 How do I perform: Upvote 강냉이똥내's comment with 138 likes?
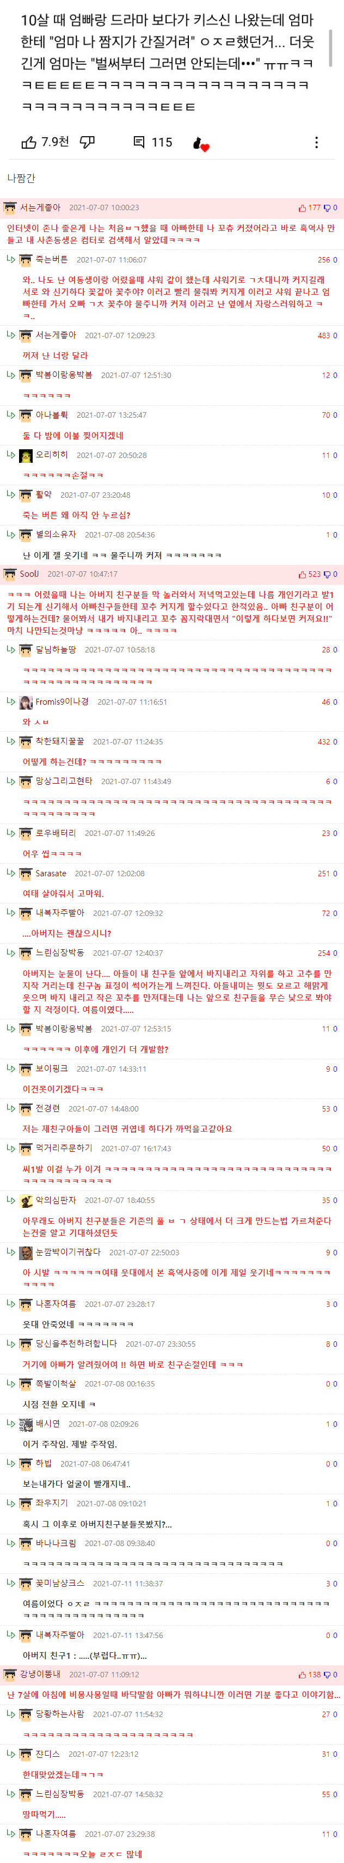(302, 1674)
